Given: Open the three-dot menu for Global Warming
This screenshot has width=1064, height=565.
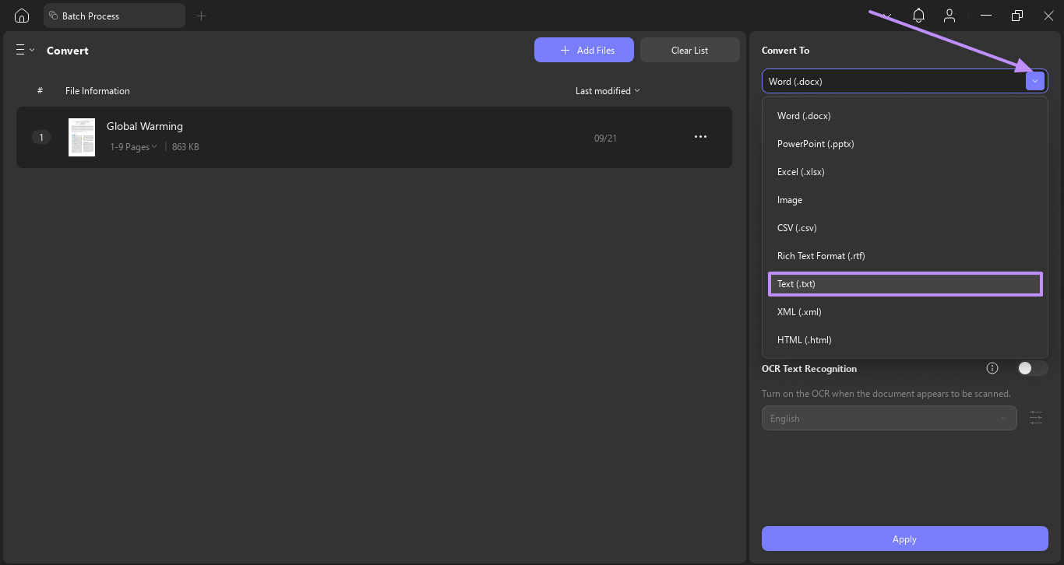Looking at the screenshot, I should [x=700, y=137].
